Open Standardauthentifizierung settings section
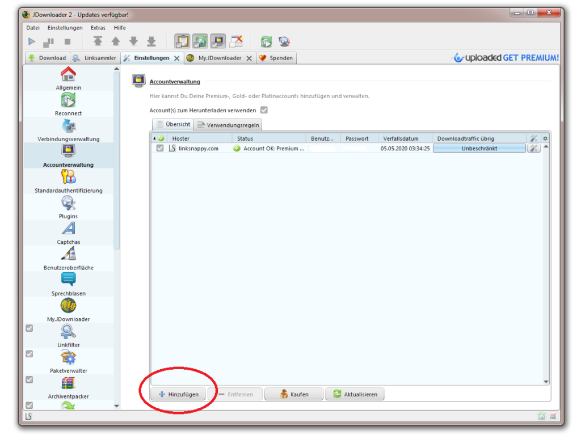Screen dimensions: 581x435 68,181
